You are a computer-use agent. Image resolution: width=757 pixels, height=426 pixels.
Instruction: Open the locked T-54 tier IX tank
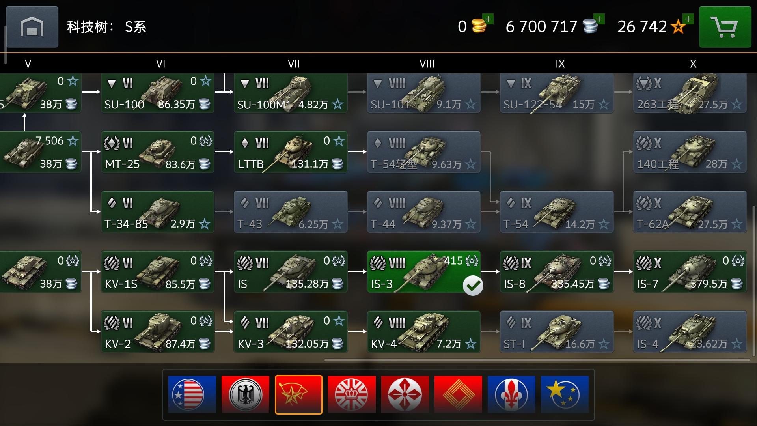tap(557, 212)
